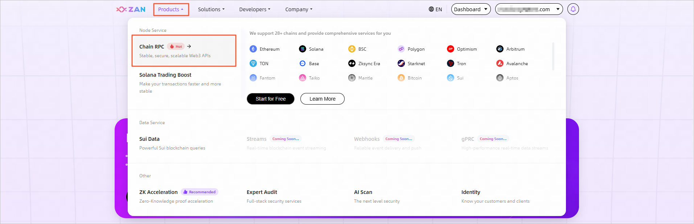Click the Optimism chain icon
This screenshot has width=694, height=224.
451,49
